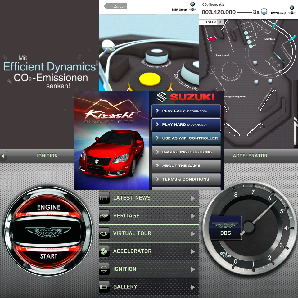
Task: Tap the back arrow beside the IGNITION title
Action: click(x=3, y=156)
